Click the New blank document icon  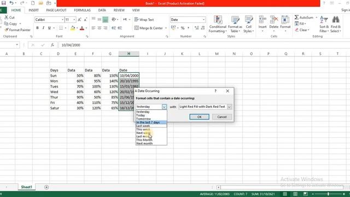[x=33, y=3]
